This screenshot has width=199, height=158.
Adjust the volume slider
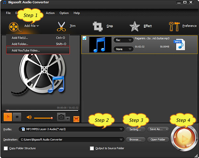[43, 118]
